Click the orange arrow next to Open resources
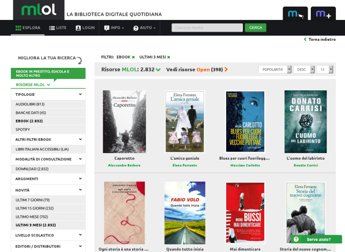Viewport: 345px width, 252px height. 226,69
